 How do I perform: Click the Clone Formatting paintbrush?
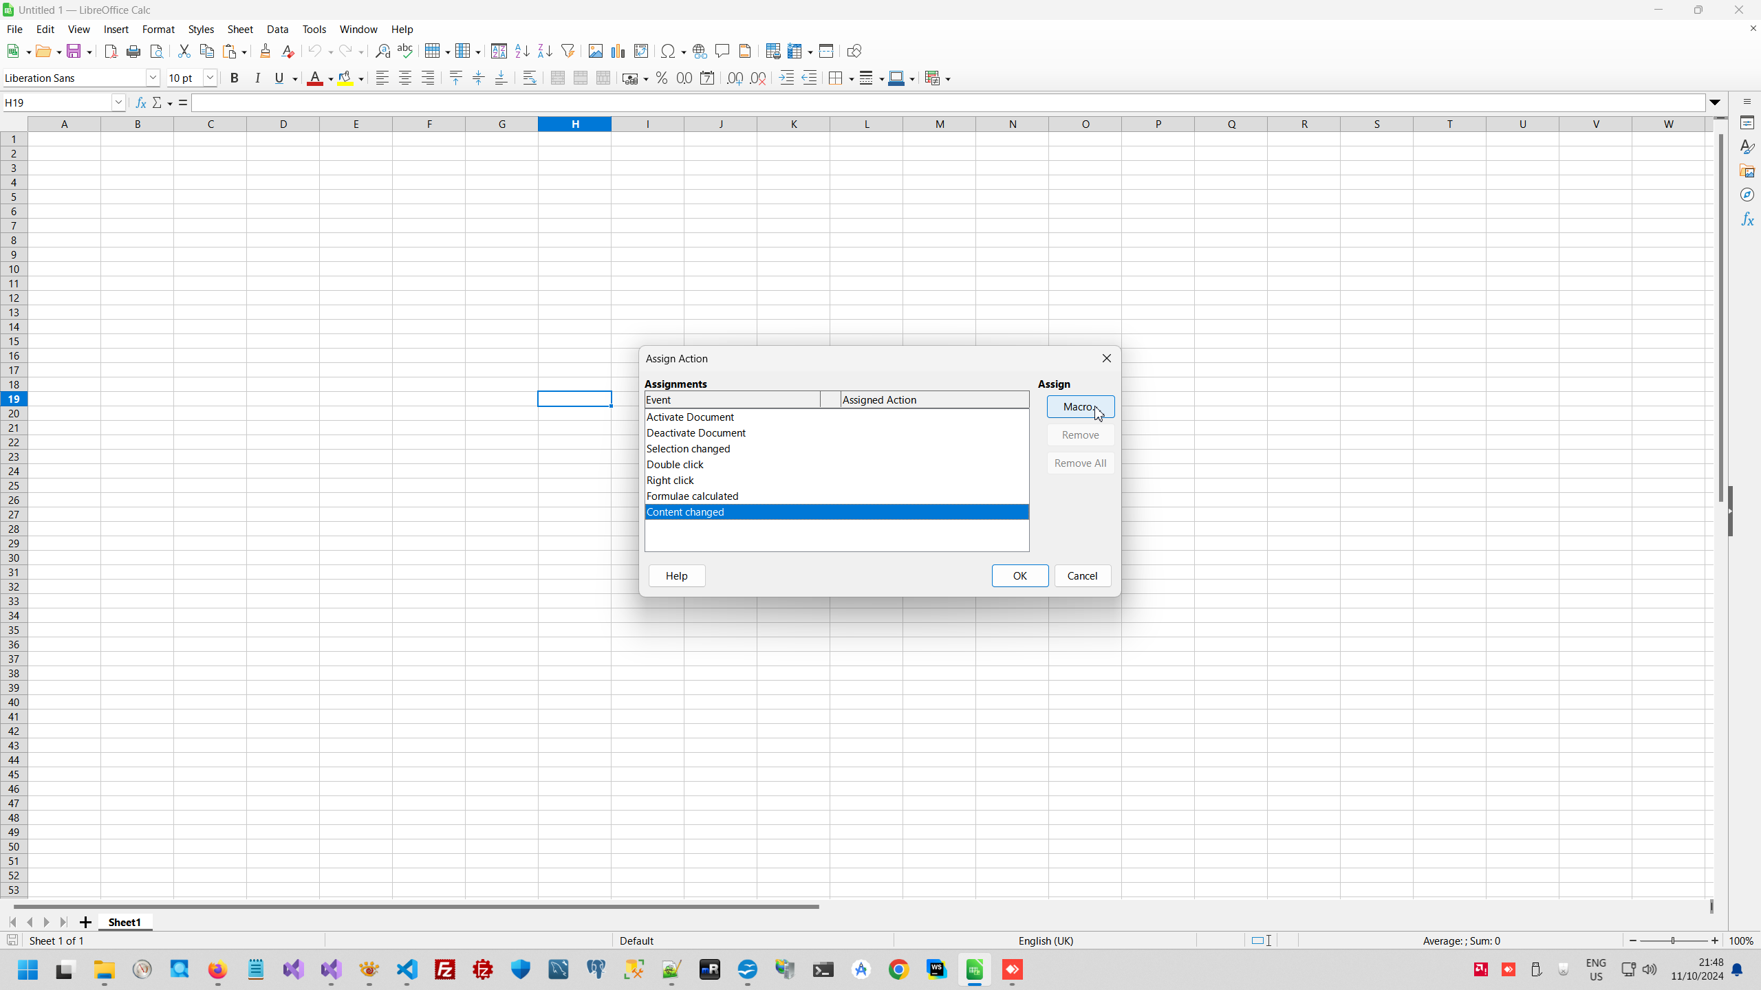point(266,51)
